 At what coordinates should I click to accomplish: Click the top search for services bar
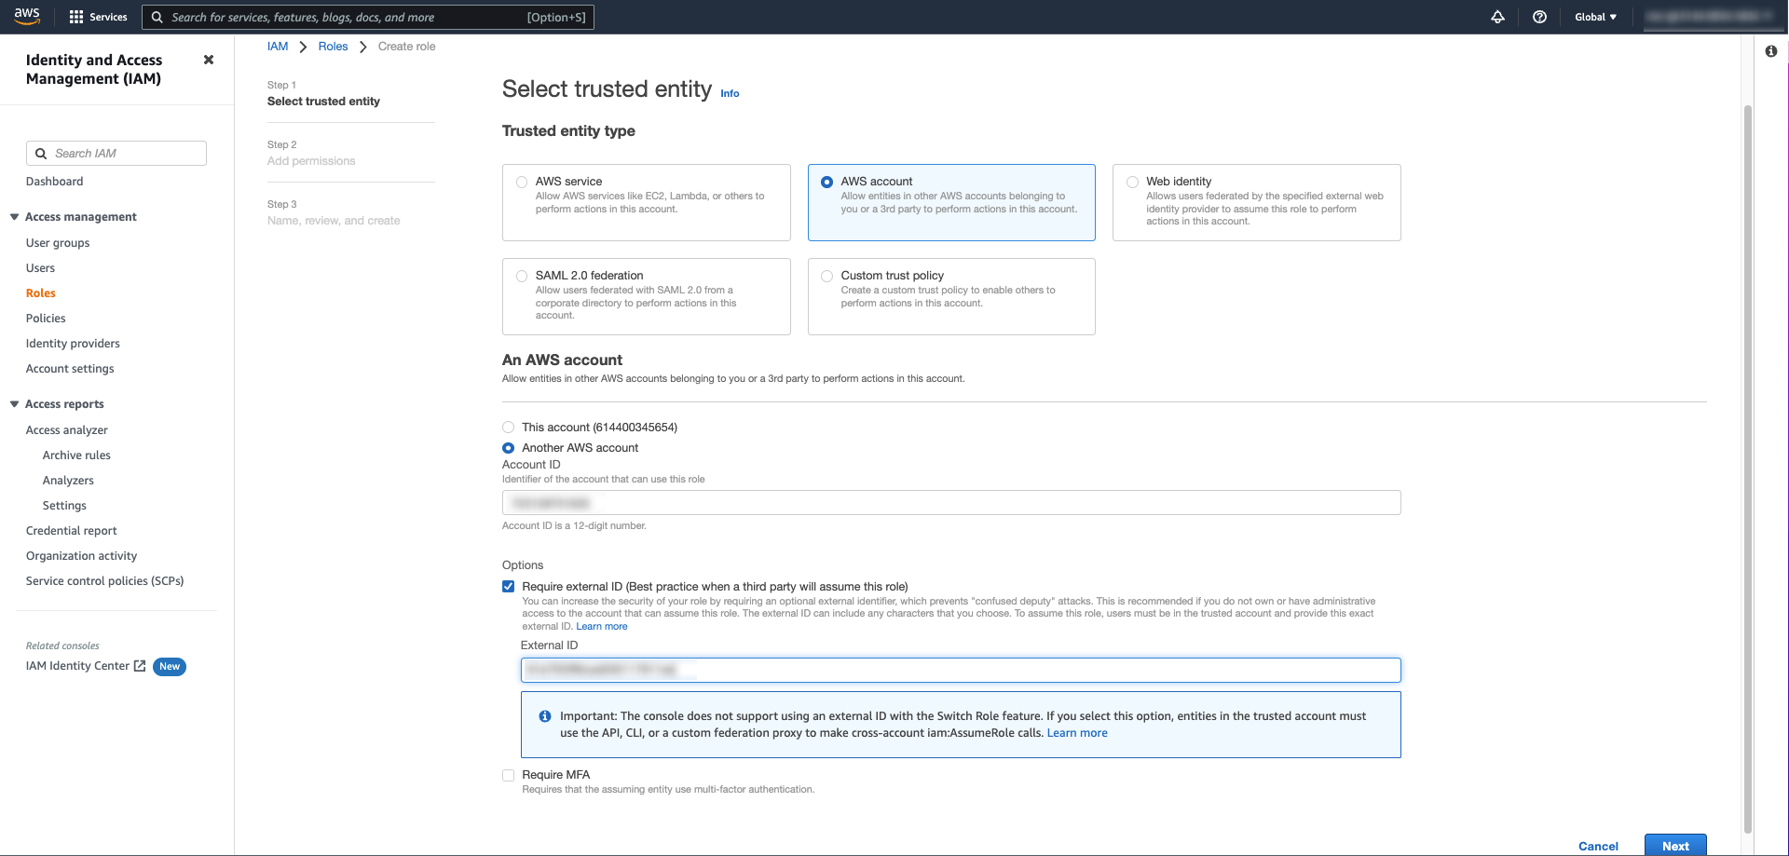(368, 17)
